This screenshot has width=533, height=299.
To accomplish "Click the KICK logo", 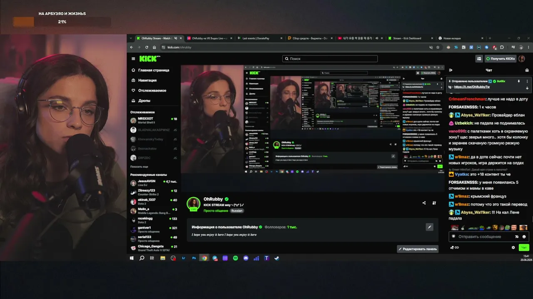I will point(148,59).
